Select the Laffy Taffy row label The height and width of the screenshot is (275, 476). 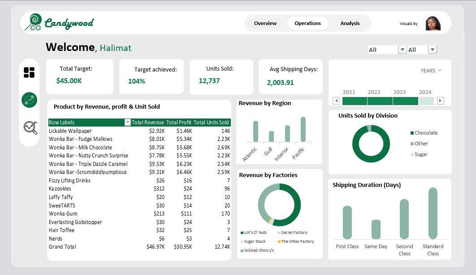tap(61, 197)
